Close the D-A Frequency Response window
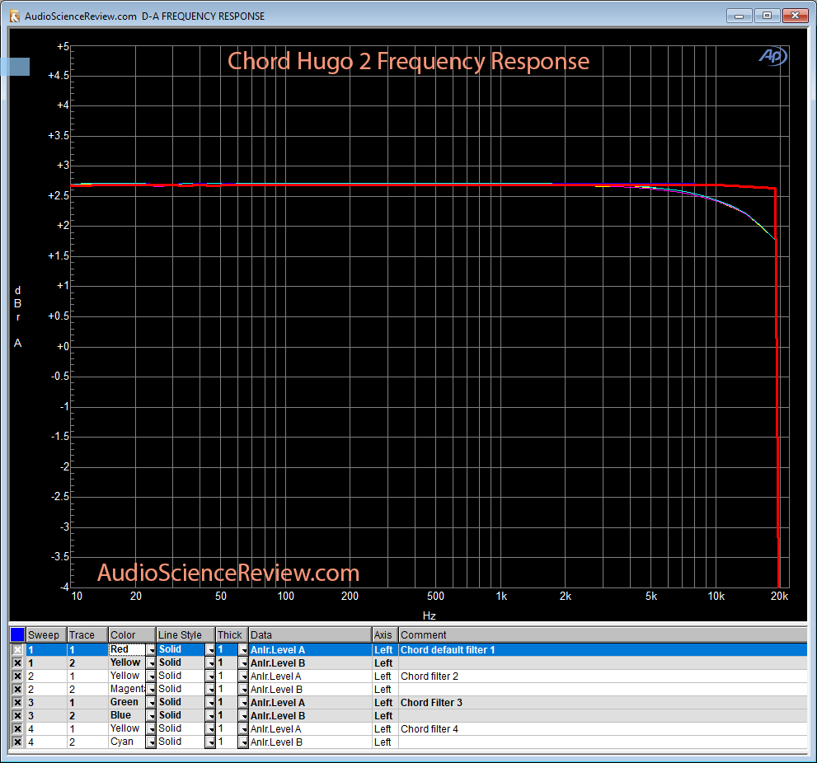Viewport: 817px width, 763px height. point(795,16)
